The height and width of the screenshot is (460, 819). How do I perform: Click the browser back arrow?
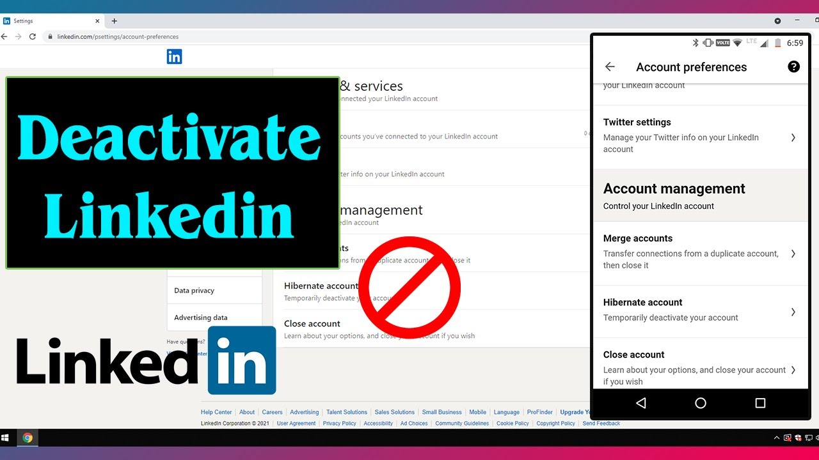(x=4, y=37)
